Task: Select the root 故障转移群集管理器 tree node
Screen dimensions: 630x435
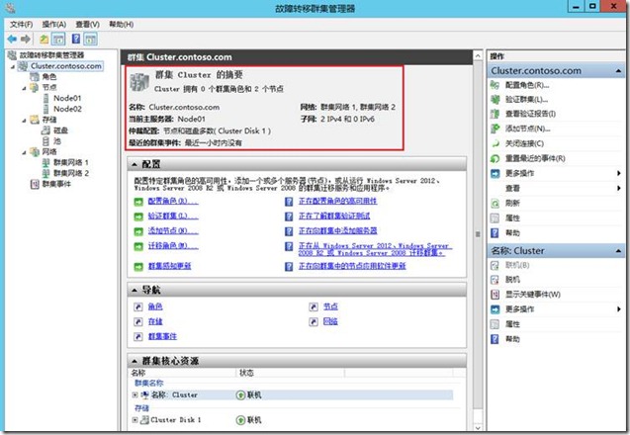Action: coord(51,55)
